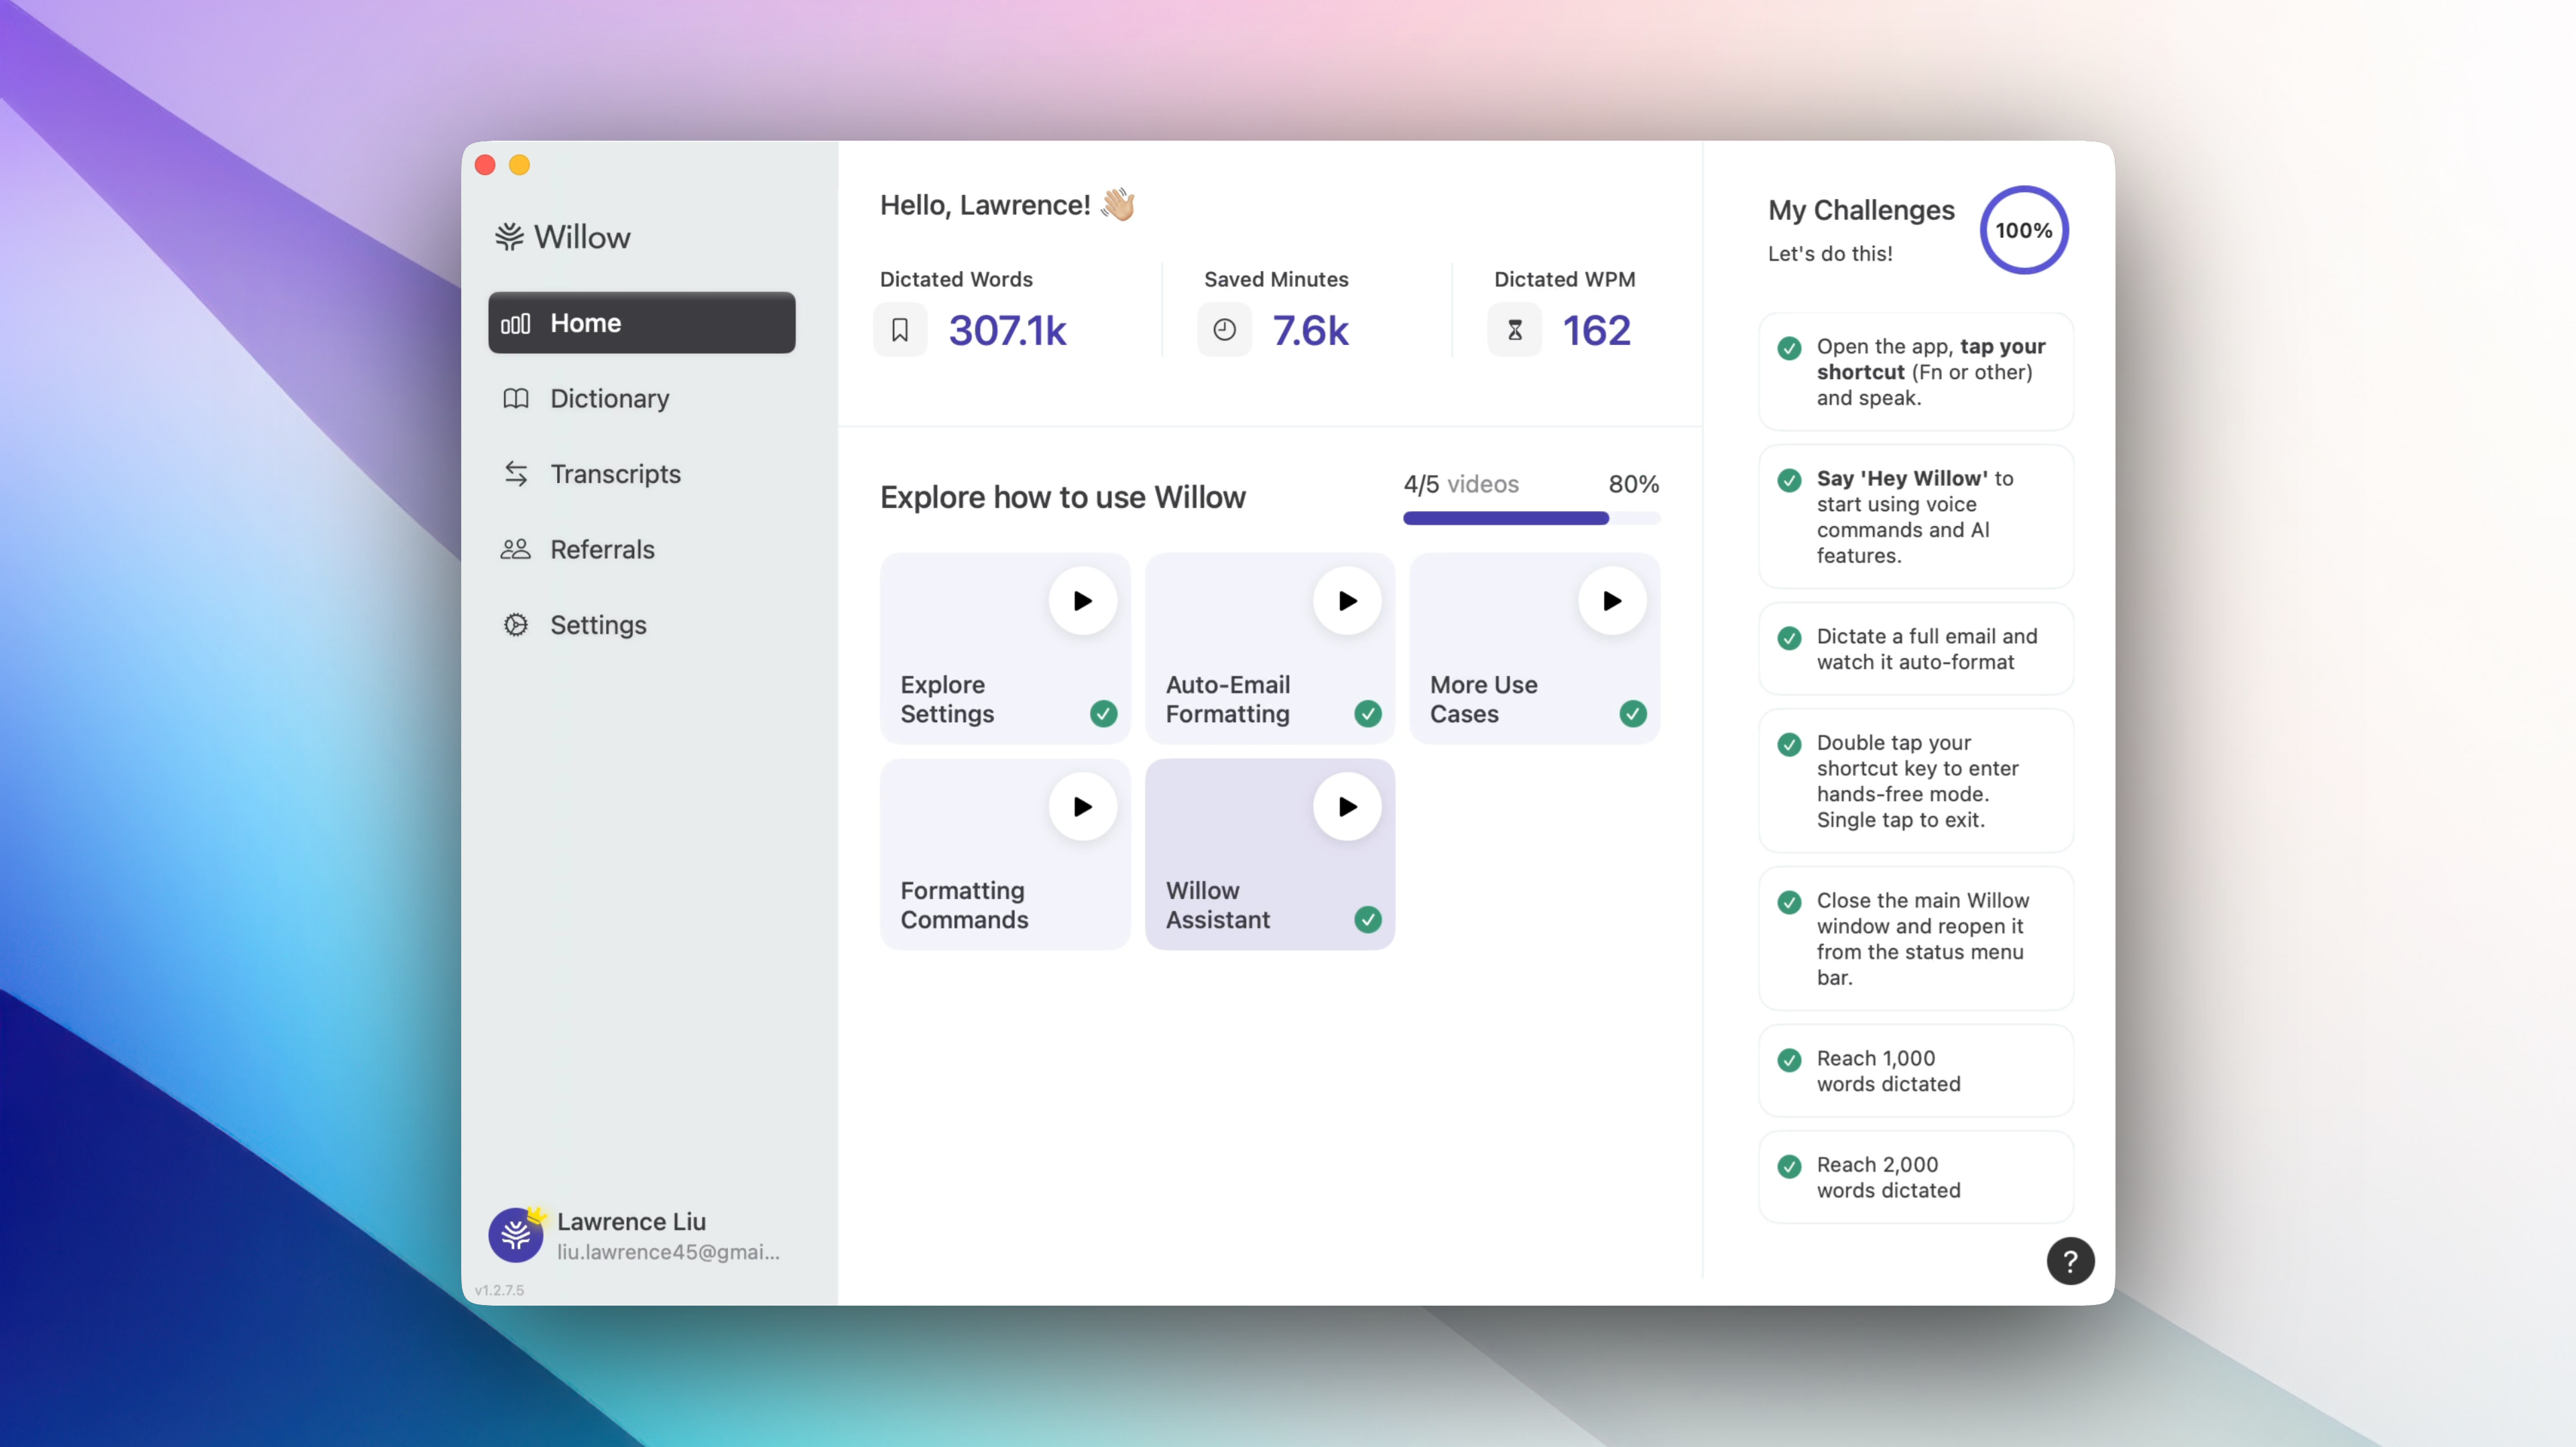Viewport: 2576px width, 1447px height.
Task: Click the bookmark icon beside Dictated Words
Action: (x=900, y=330)
